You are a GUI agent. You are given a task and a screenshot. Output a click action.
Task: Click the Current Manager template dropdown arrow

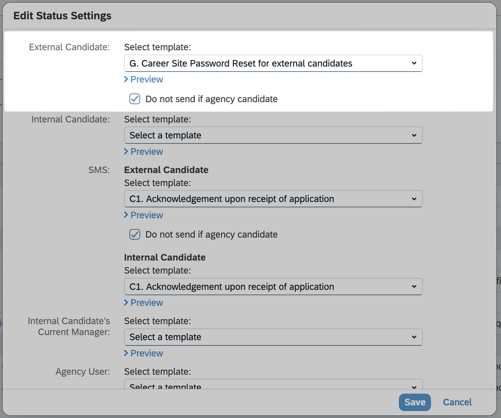[x=414, y=337]
